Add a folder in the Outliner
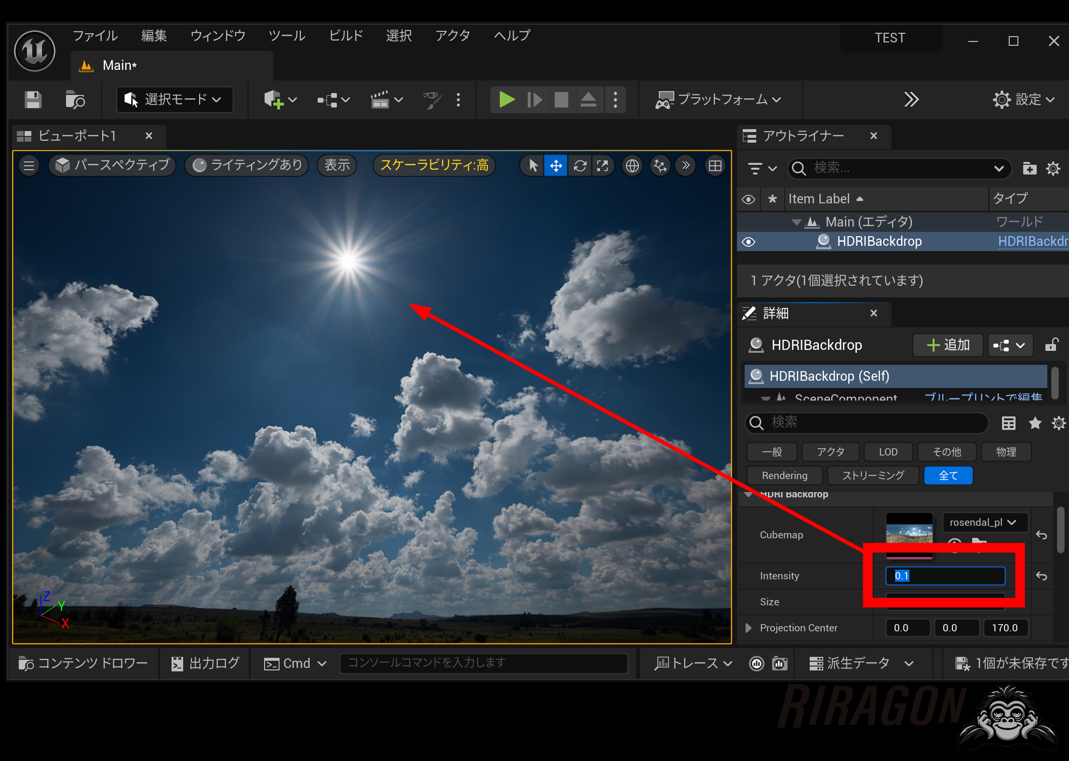 pyautogui.click(x=1029, y=168)
